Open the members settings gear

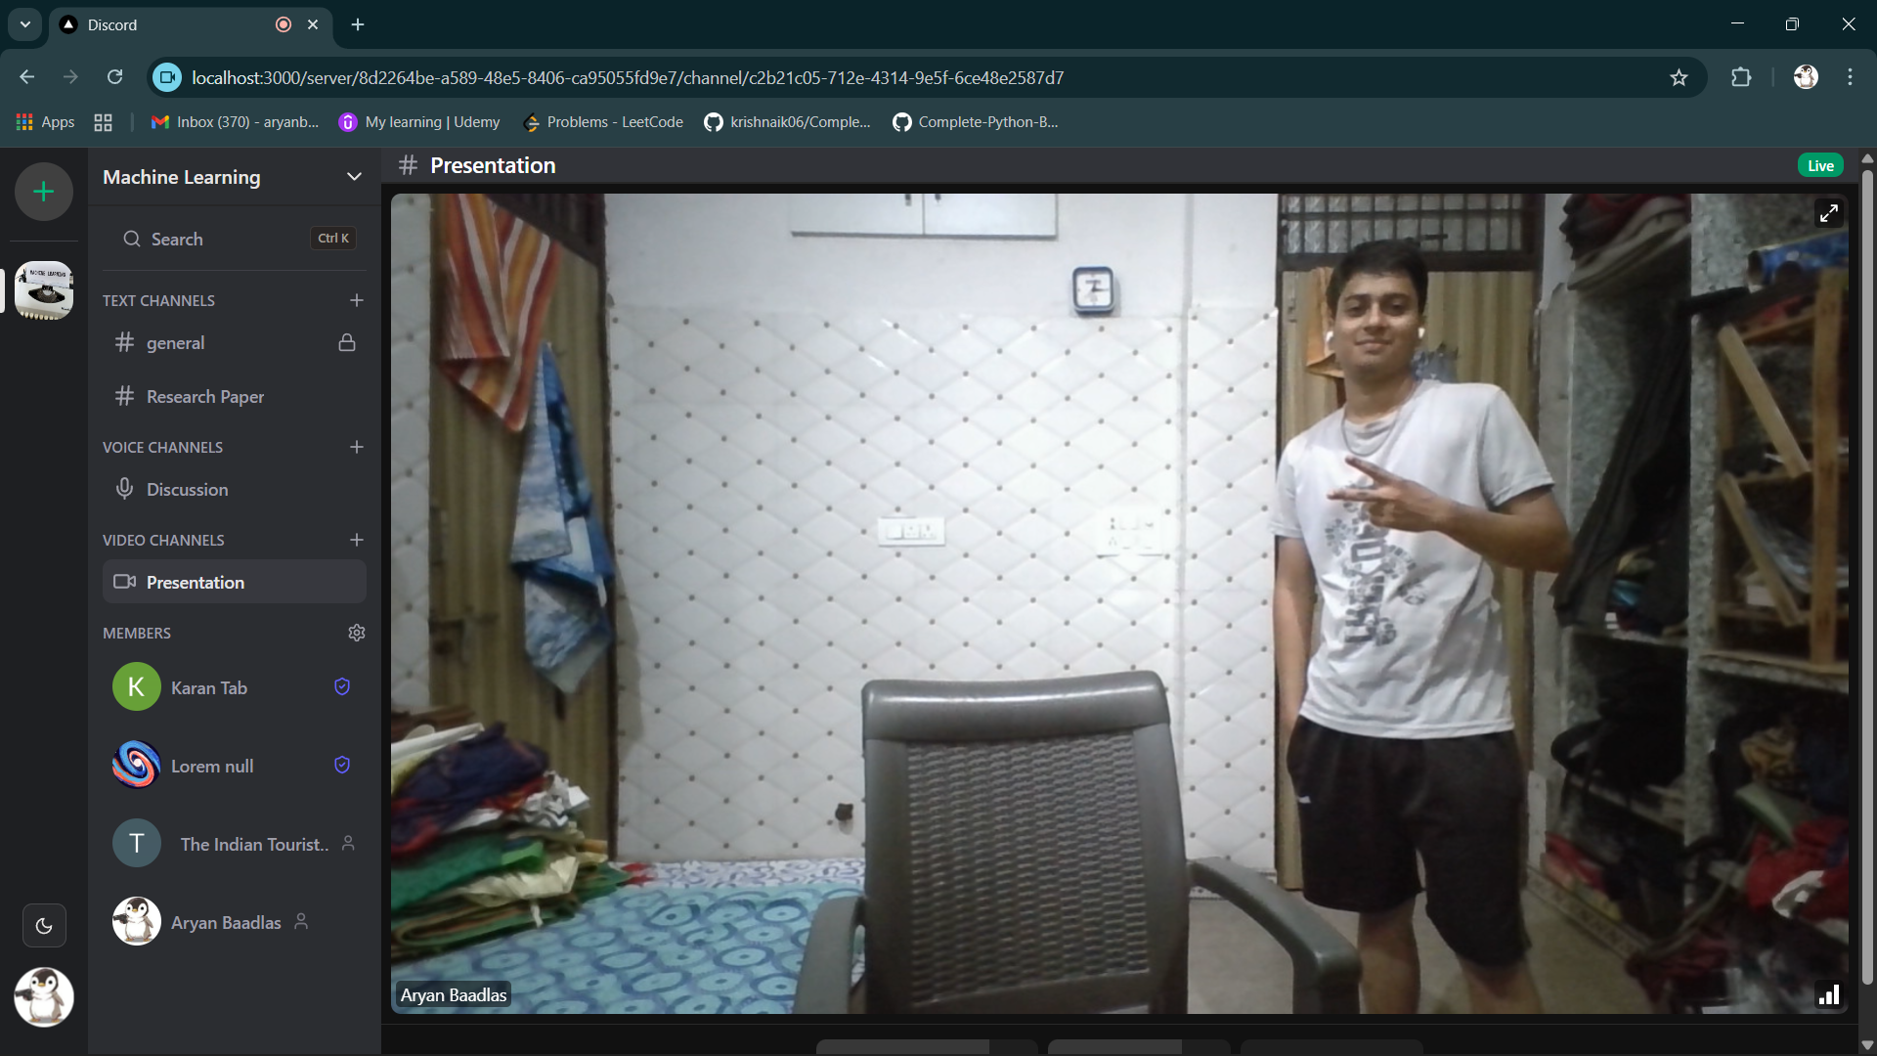click(x=356, y=633)
